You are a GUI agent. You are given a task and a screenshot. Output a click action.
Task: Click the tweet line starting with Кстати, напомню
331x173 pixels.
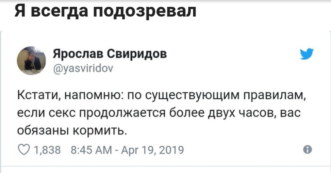tap(162, 96)
